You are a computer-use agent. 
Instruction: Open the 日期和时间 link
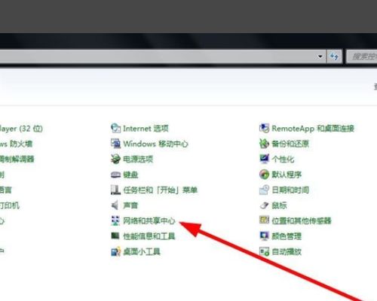[290, 190]
